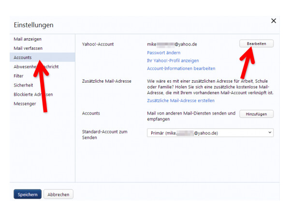
Task: Click the Yahoo!-Account label text
Action: [98, 44]
